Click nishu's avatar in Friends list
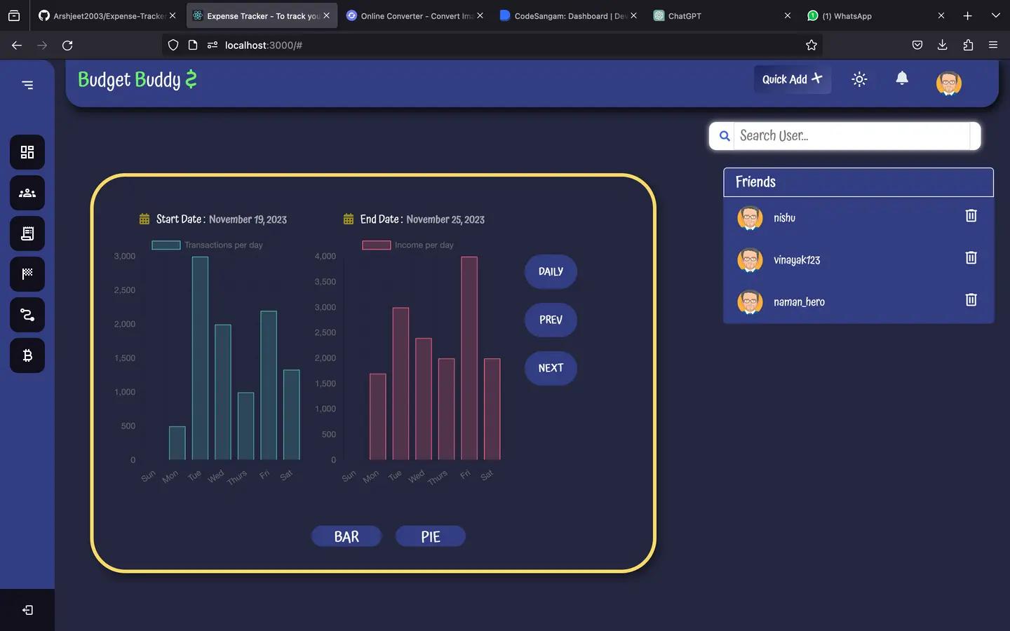Screen dimensions: 1010x631 click(x=750, y=218)
